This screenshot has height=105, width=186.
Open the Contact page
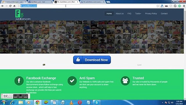(164, 14)
